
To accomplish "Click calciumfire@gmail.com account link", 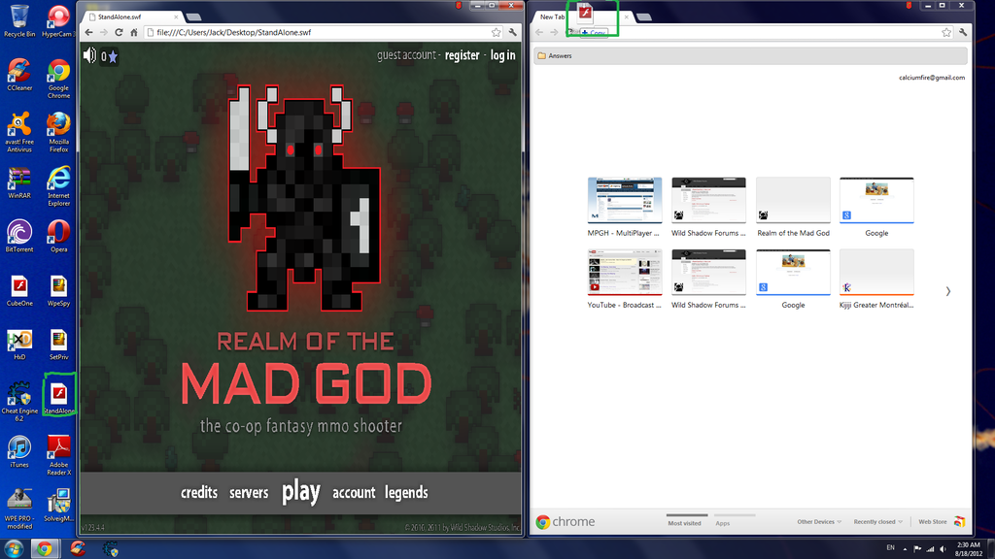I will (x=931, y=78).
